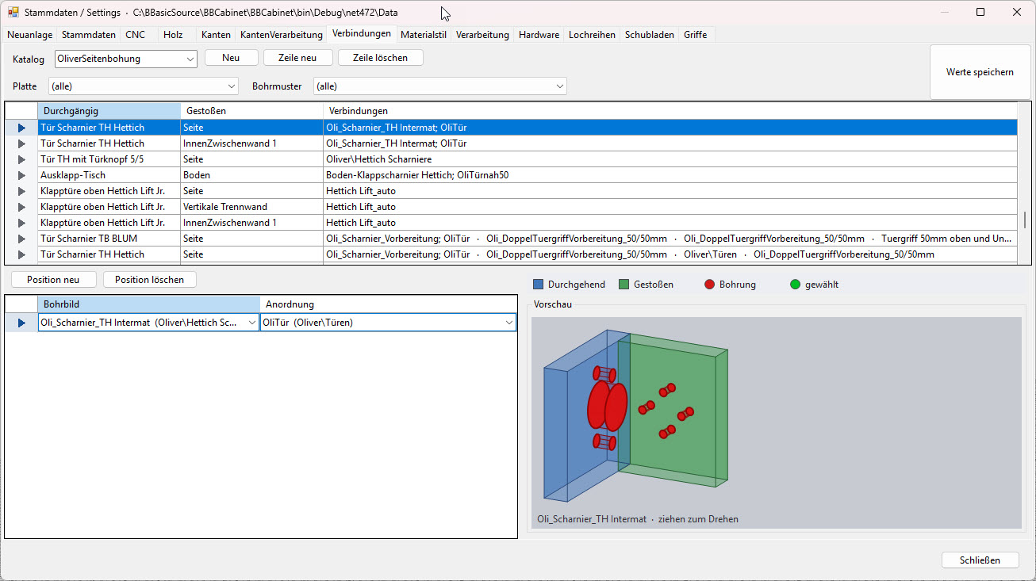Click the Bohrbild column header

[x=149, y=304]
